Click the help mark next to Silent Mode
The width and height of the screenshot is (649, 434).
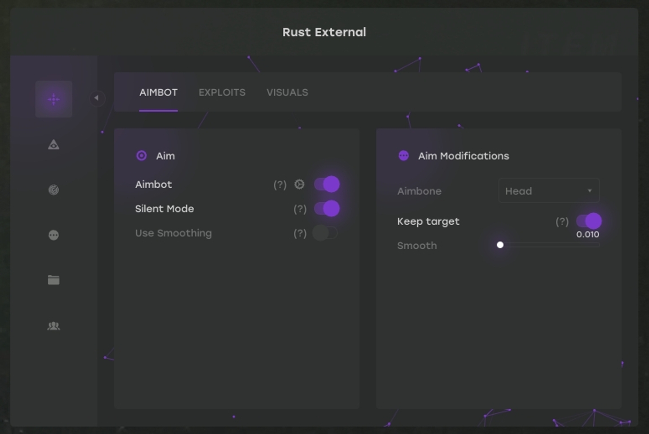pyautogui.click(x=299, y=208)
